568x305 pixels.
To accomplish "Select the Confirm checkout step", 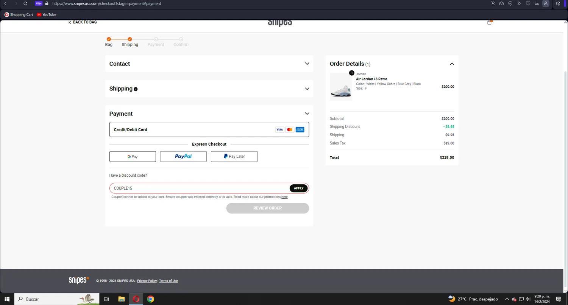I will coord(181,42).
